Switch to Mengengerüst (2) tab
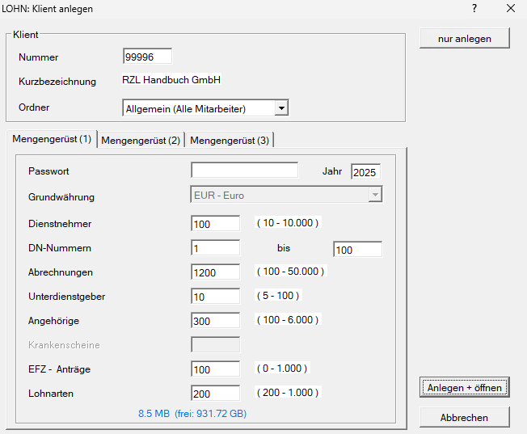The height and width of the screenshot is (434, 527). pyautogui.click(x=141, y=141)
